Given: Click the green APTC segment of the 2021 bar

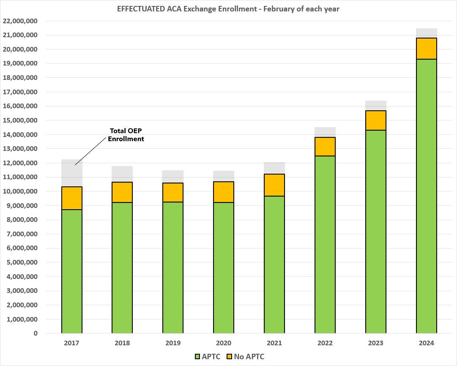Looking at the screenshot, I should pos(274,265).
